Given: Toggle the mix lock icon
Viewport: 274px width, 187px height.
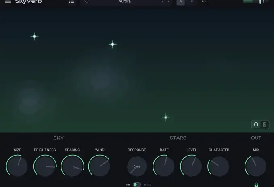Looking at the screenshot, I should coord(256,185).
